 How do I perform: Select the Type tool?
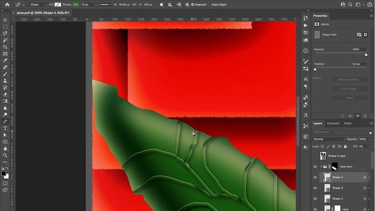(5, 128)
